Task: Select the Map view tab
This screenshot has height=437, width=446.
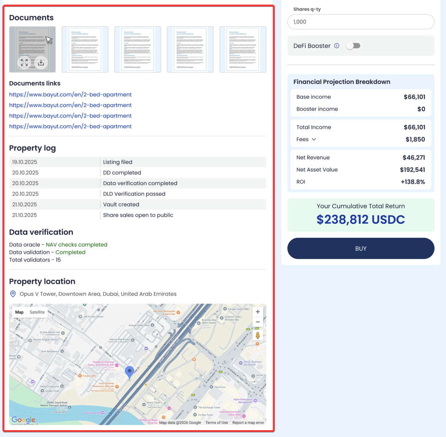Action: click(19, 312)
